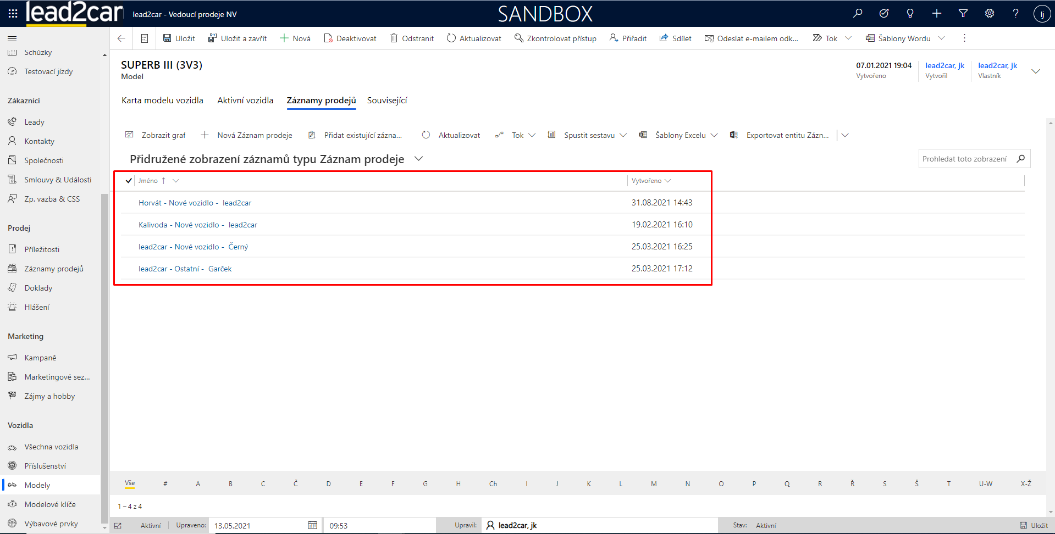Open the calendar picker next to Upraveno date

[312, 525]
